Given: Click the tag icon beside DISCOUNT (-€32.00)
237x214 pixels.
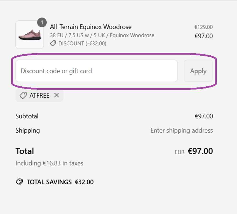Looking at the screenshot, I should (53, 43).
